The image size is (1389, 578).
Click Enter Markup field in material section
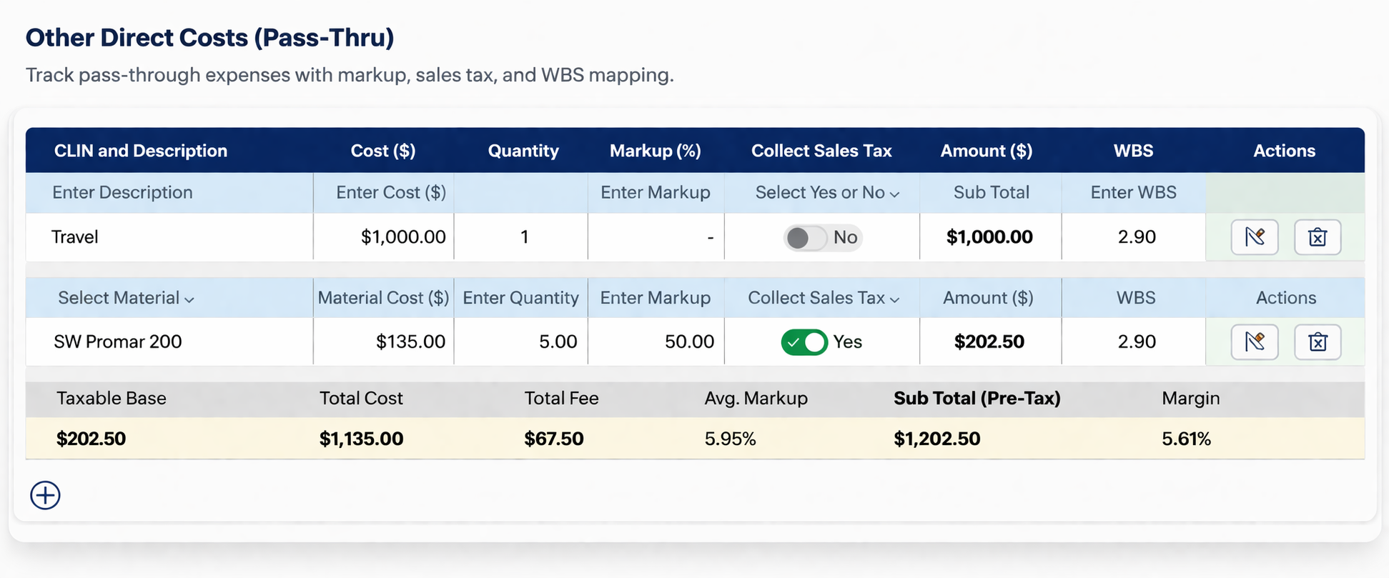tap(656, 298)
